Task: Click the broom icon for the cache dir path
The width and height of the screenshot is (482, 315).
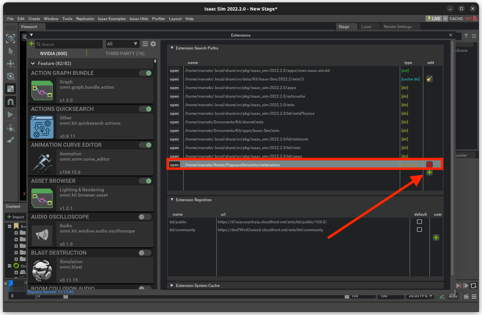Action: point(429,79)
